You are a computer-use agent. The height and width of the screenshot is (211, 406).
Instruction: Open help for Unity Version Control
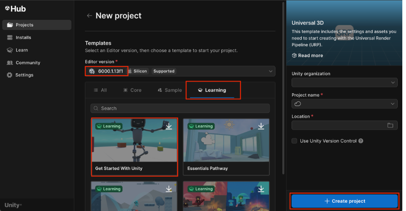pos(361,141)
